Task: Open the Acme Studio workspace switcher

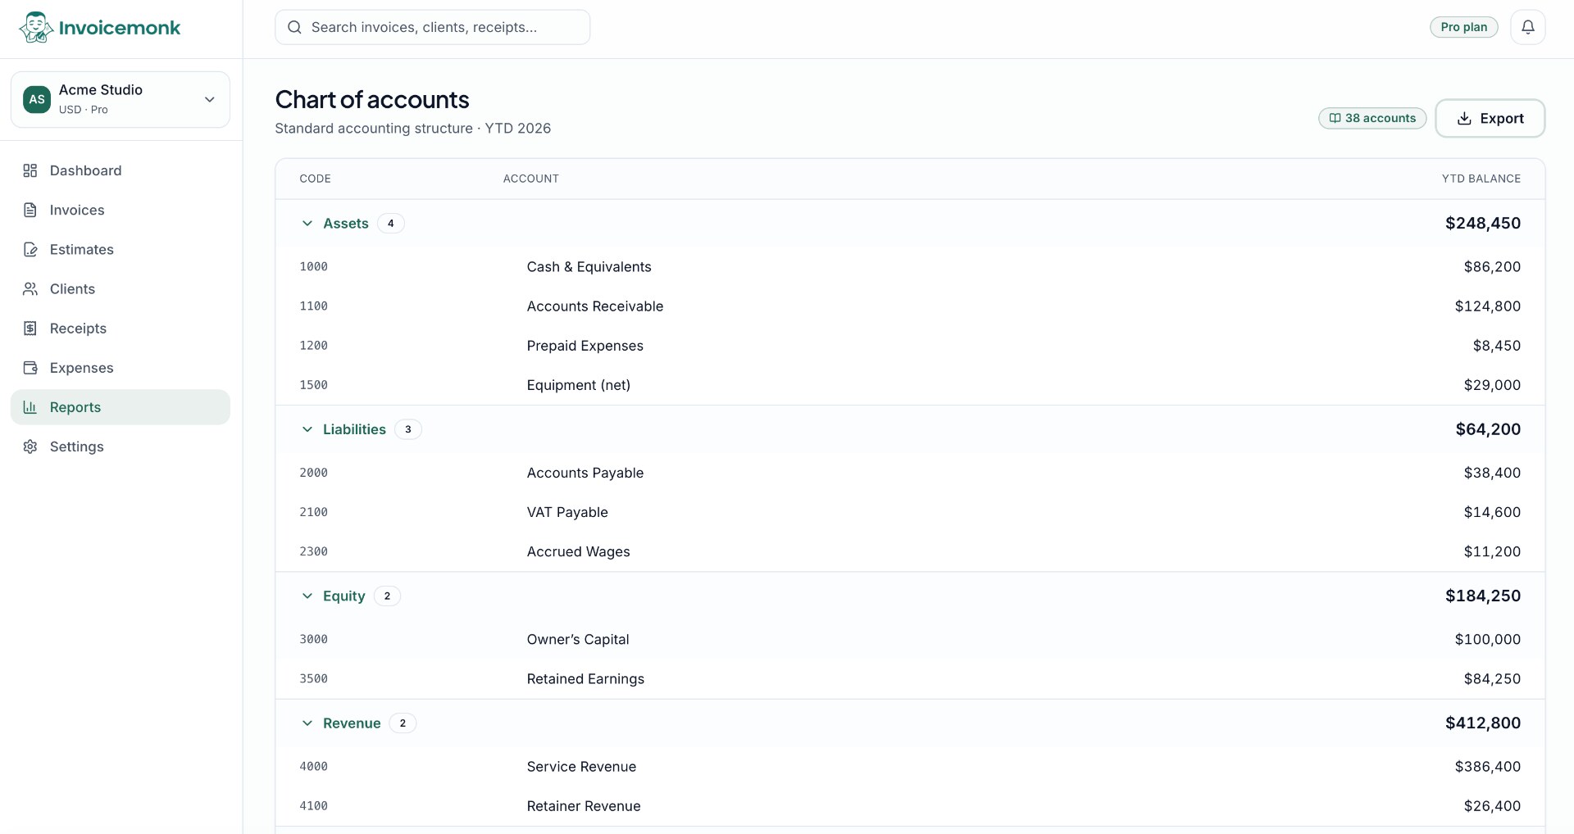Action: [121, 99]
